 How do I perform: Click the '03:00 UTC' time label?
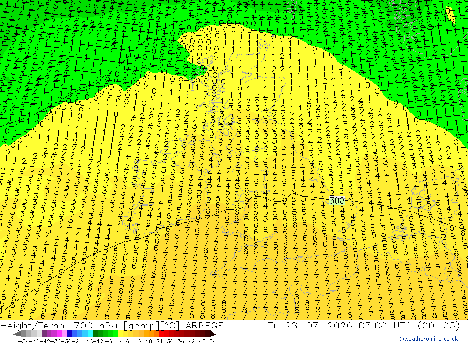coord(385,325)
